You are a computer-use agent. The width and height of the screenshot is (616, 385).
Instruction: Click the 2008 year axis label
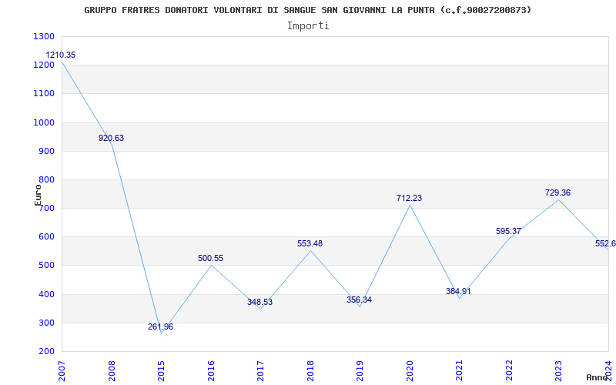pyautogui.click(x=112, y=370)
